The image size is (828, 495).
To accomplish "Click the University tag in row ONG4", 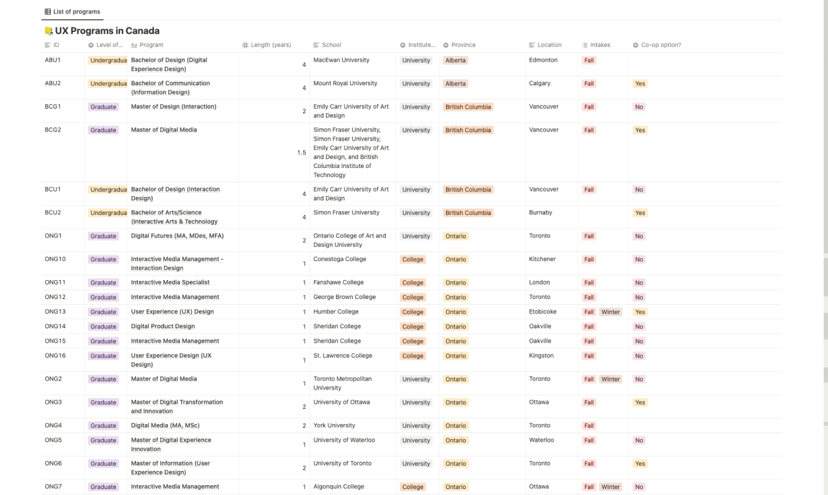I will (x=416, y=426).
